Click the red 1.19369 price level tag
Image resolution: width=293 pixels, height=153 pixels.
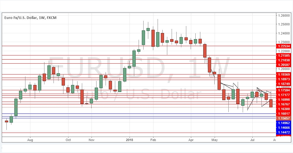(x=283, y=74)
